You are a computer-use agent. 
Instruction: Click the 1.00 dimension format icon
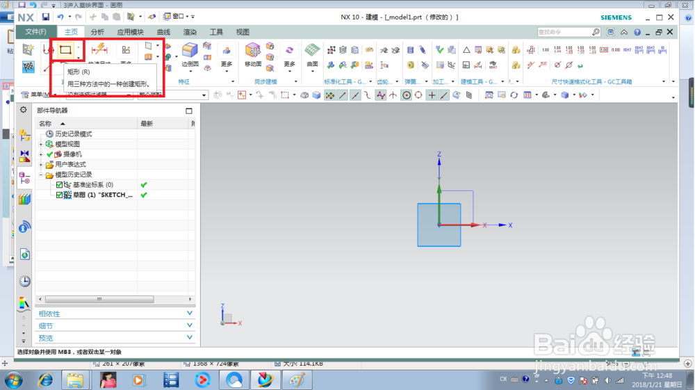(546, 50)
